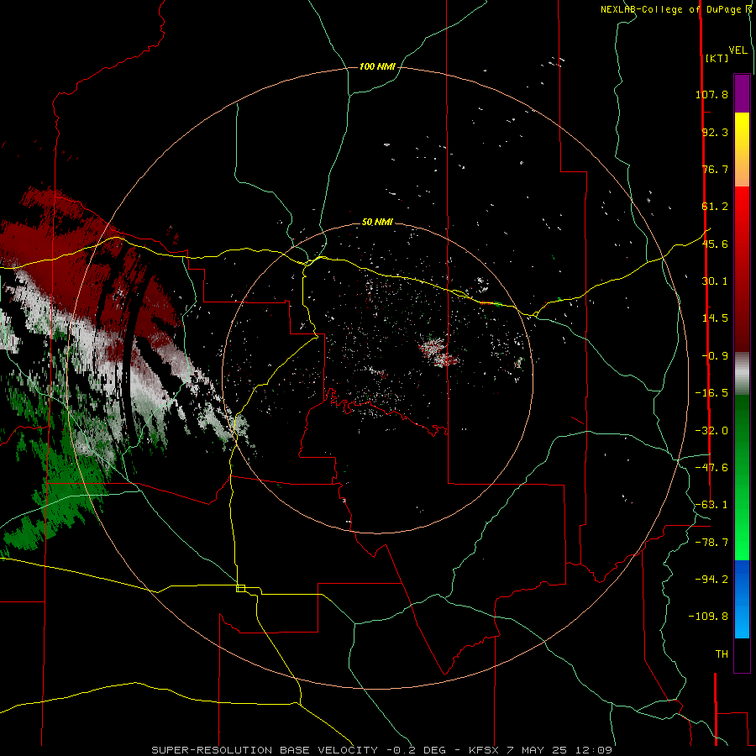Select the 14.5 velocity scale value
756x756 pixels.
pyautogui.click(x=715, y=318)
